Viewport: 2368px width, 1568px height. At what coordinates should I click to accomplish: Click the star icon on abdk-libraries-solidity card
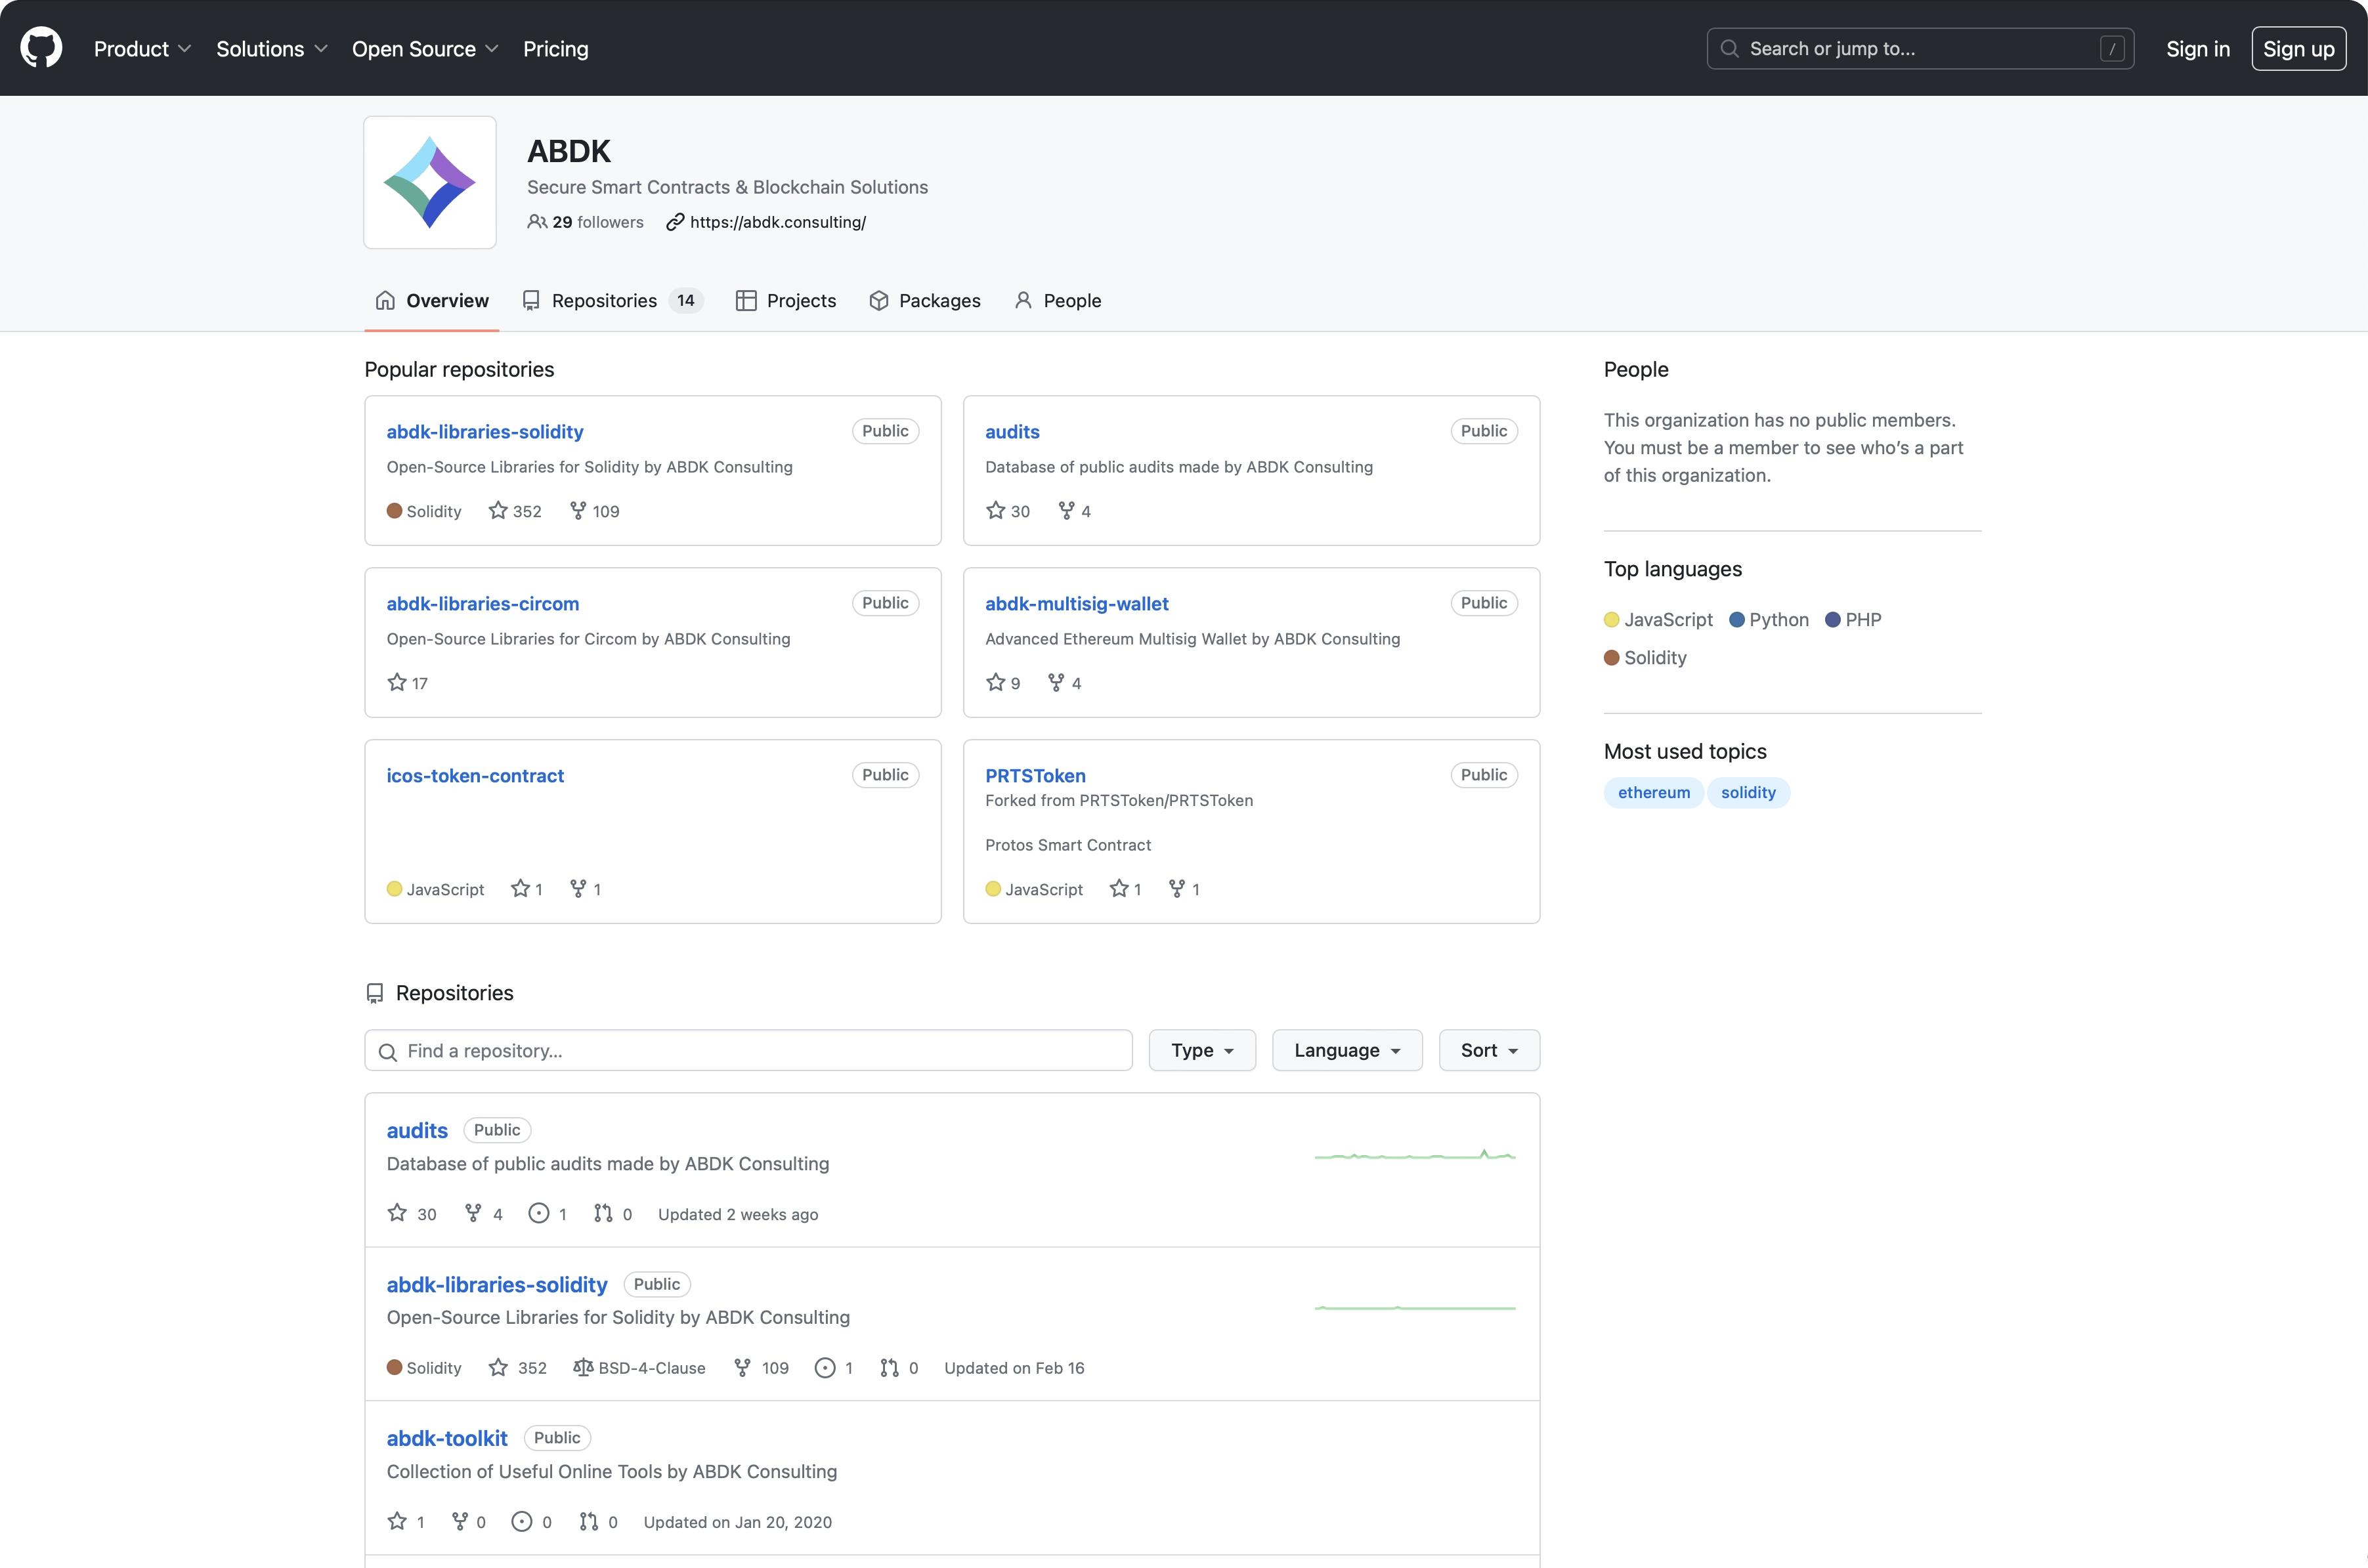pyautogui.click(x=498, y=511)
